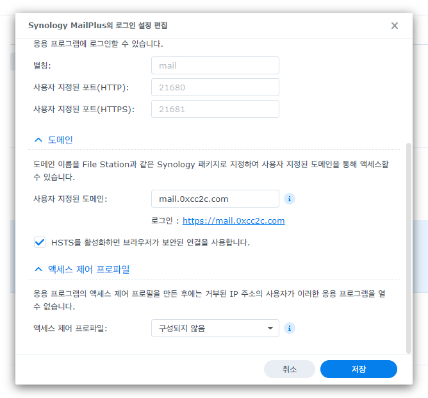This screenshot has height=398, width=428.
Task: Click HSTS를 활성화하면 description text
Action: coord(151,242)
